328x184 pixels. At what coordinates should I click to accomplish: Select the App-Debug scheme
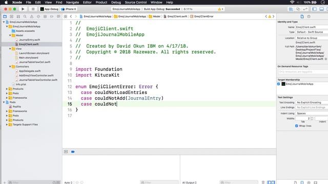pos(49,9)
